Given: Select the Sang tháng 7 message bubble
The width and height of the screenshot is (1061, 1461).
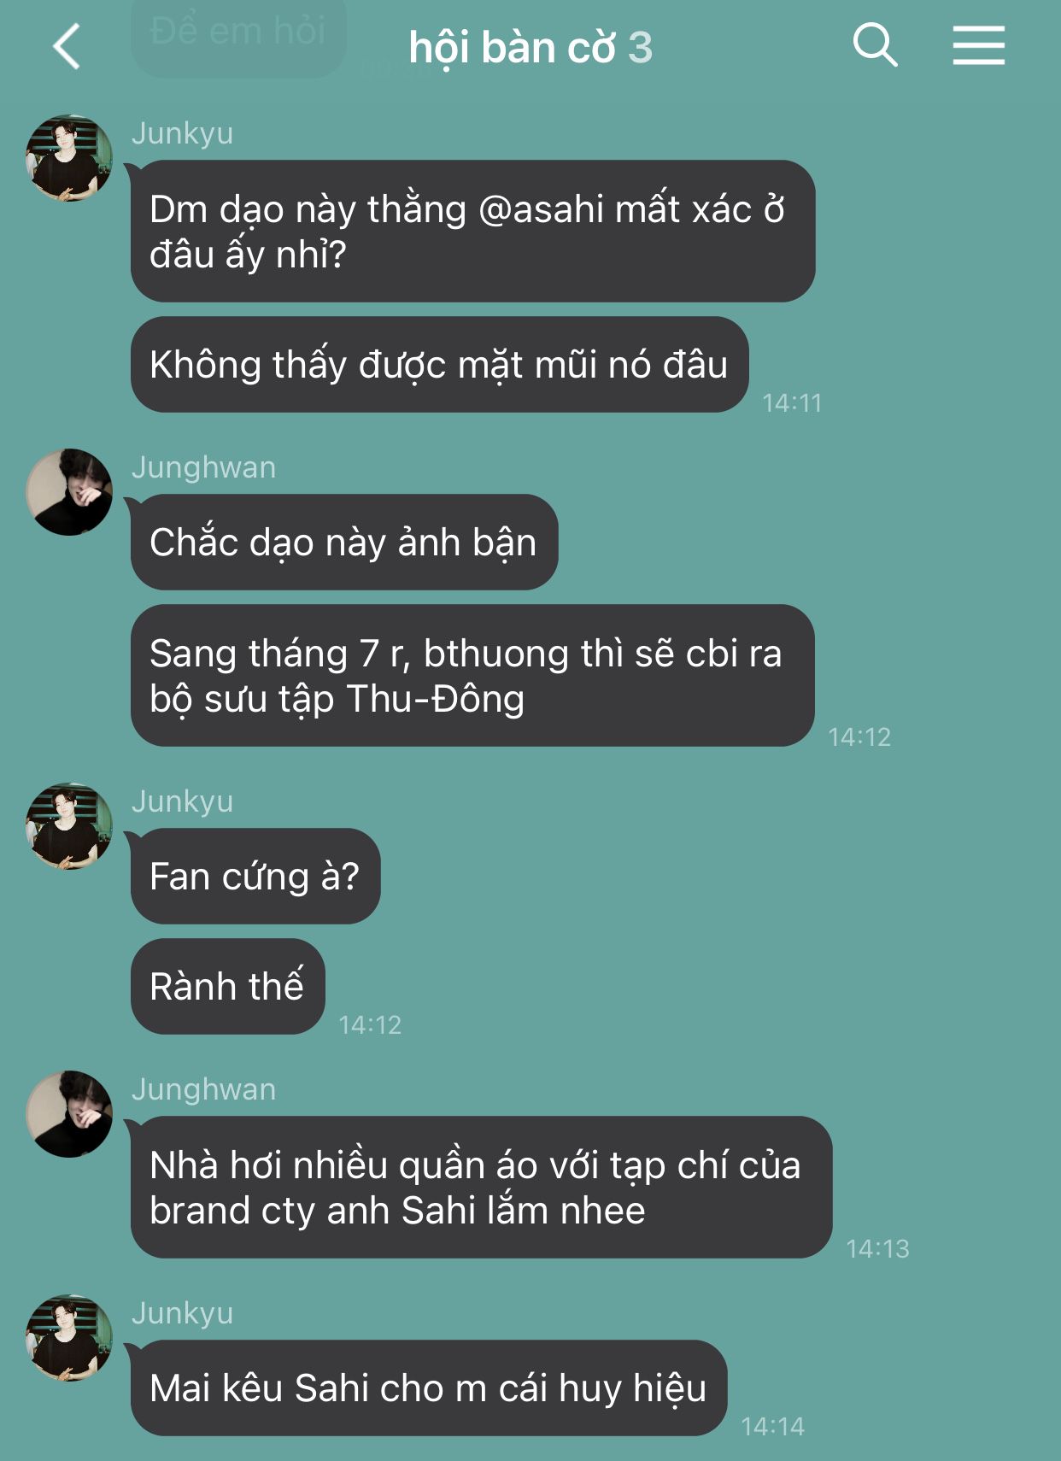Looking at the screenshot, I should [x=472, y=676].
